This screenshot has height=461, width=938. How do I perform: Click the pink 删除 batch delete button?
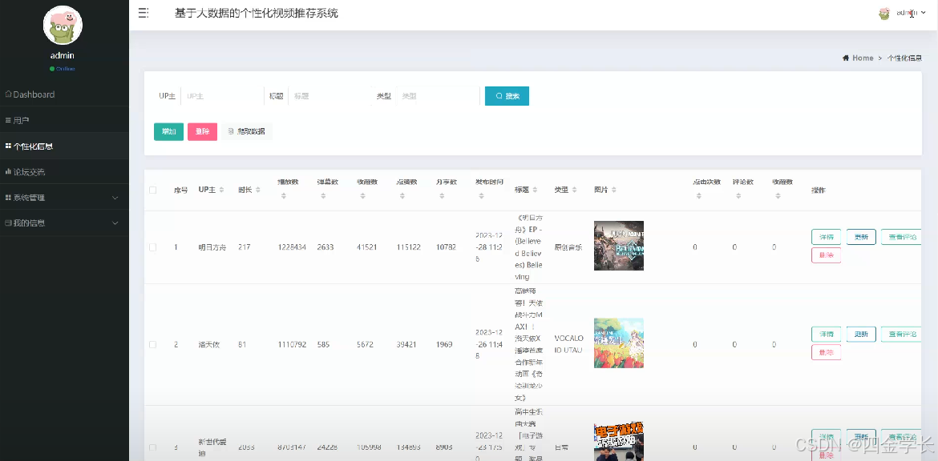point(202,131)
